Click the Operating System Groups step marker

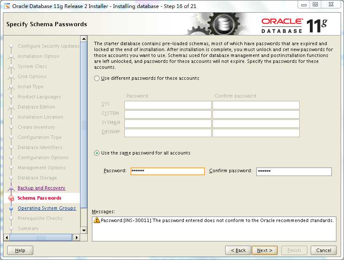[x=11, y=209]
